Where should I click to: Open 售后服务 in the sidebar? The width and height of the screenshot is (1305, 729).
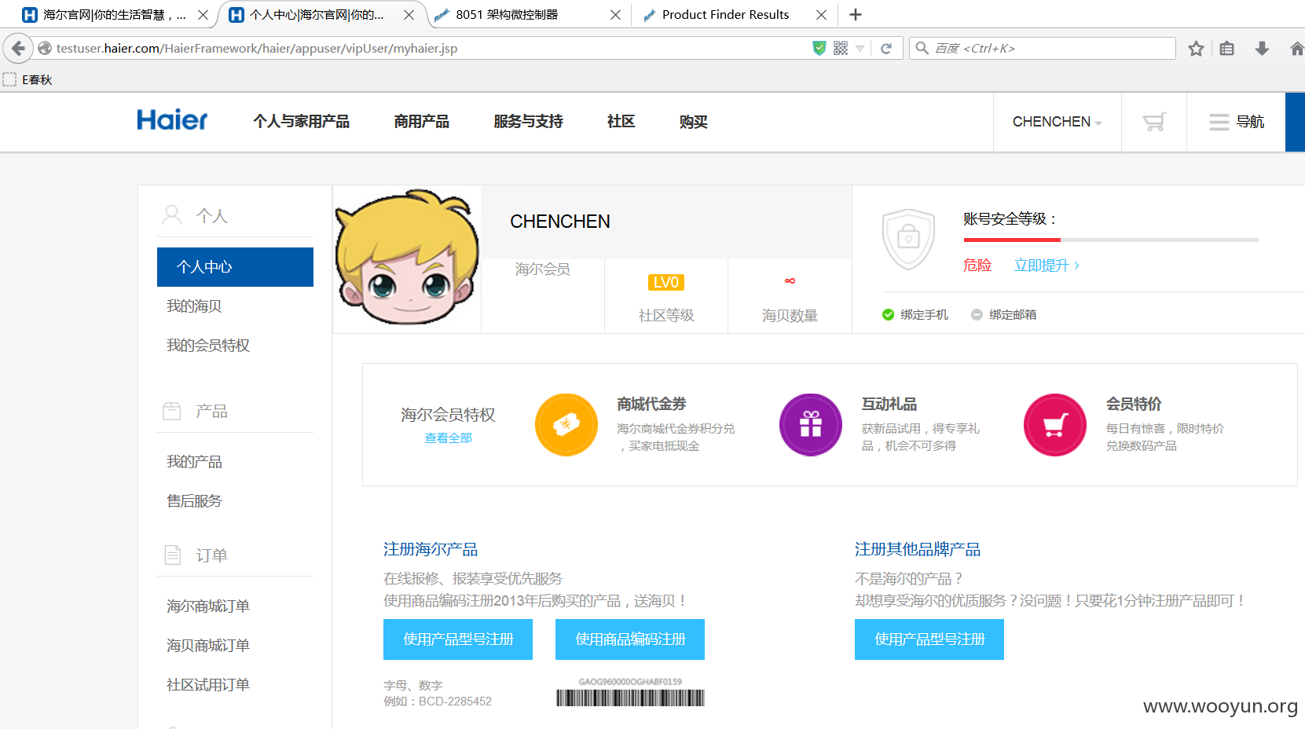pos(194,501)
